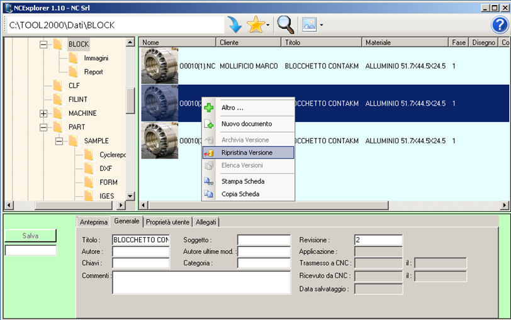Select the FILINT folder

(x=78, y=99)
